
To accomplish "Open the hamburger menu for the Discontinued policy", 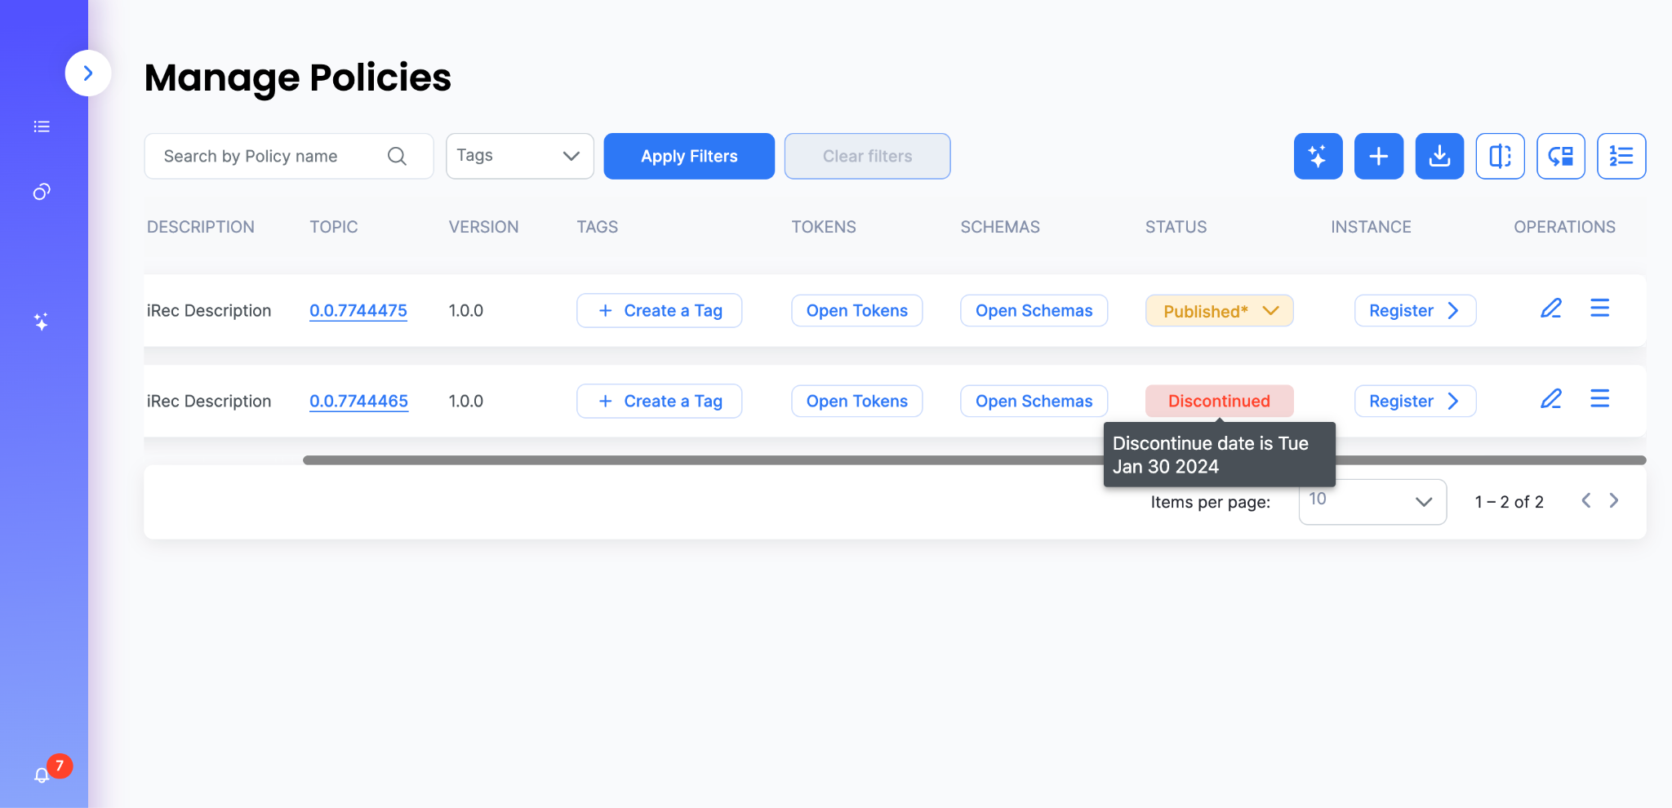I will coord(1599,398).
